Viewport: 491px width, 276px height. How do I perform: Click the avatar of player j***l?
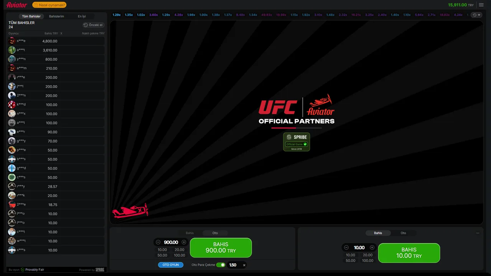12,87
